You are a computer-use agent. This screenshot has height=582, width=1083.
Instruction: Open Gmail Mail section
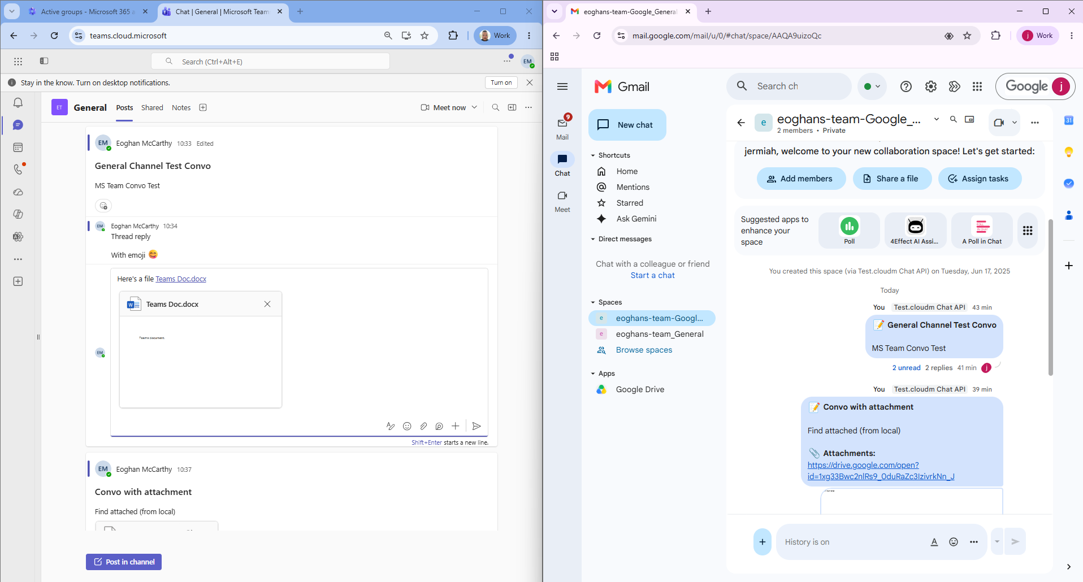point(562,128)
